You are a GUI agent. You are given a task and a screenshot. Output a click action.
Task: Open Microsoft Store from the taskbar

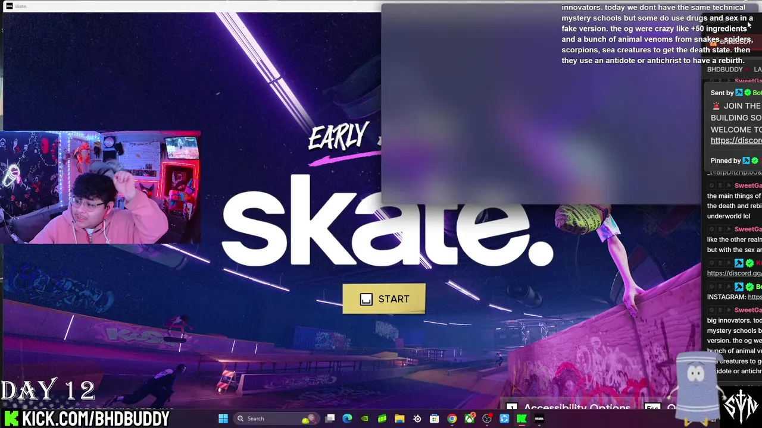(434, 418)
